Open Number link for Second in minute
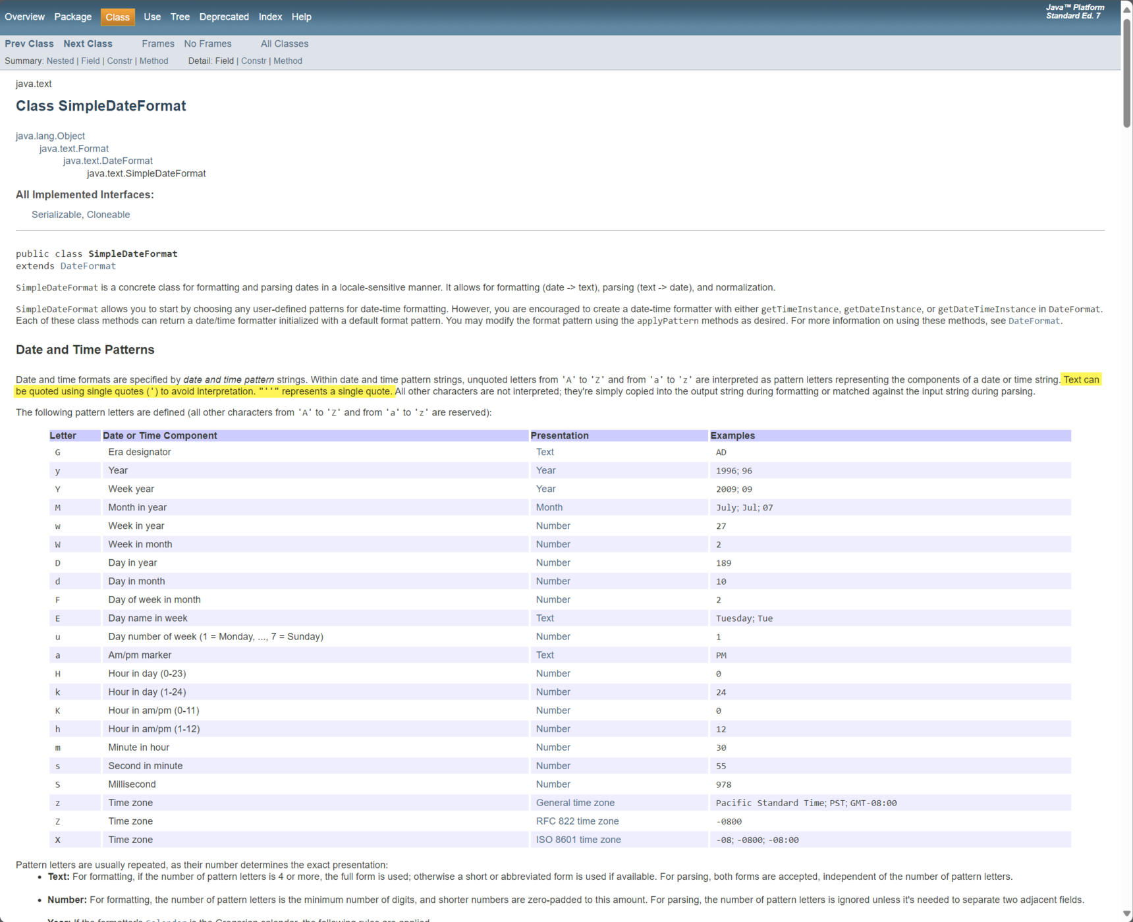The image size is (1133, 922). [553, 766]
